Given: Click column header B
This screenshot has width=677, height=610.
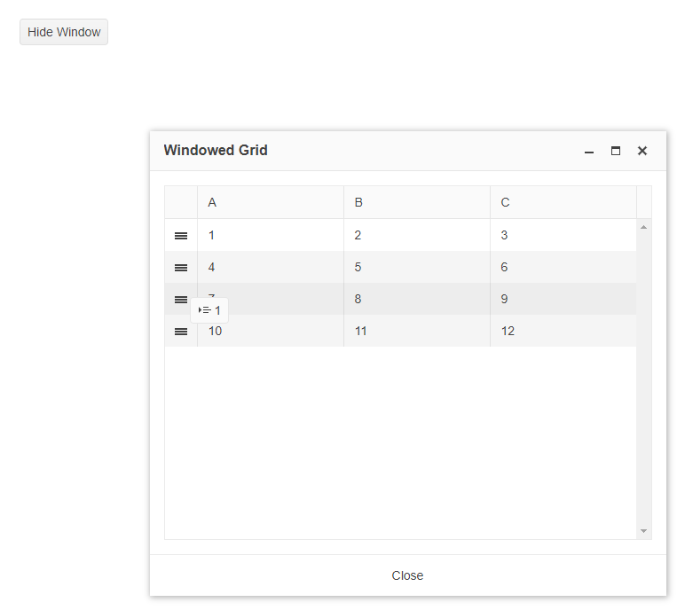Looking at the screenshot, I should tap(416, 203).
